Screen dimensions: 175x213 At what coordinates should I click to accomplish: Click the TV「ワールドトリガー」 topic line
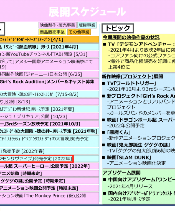point(131,83)
